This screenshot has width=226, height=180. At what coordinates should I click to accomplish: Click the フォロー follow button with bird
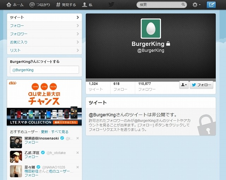201,85
